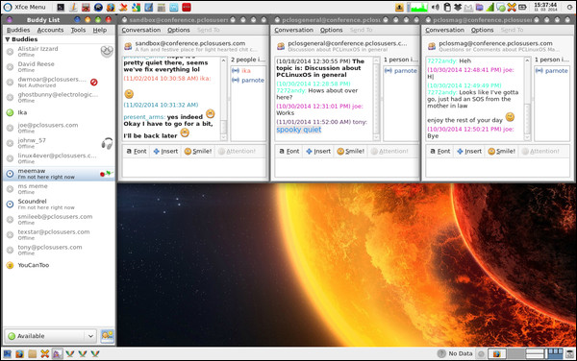Check the mail notifier tray icon
Screen dimensions: 577x361
point(468,7)
